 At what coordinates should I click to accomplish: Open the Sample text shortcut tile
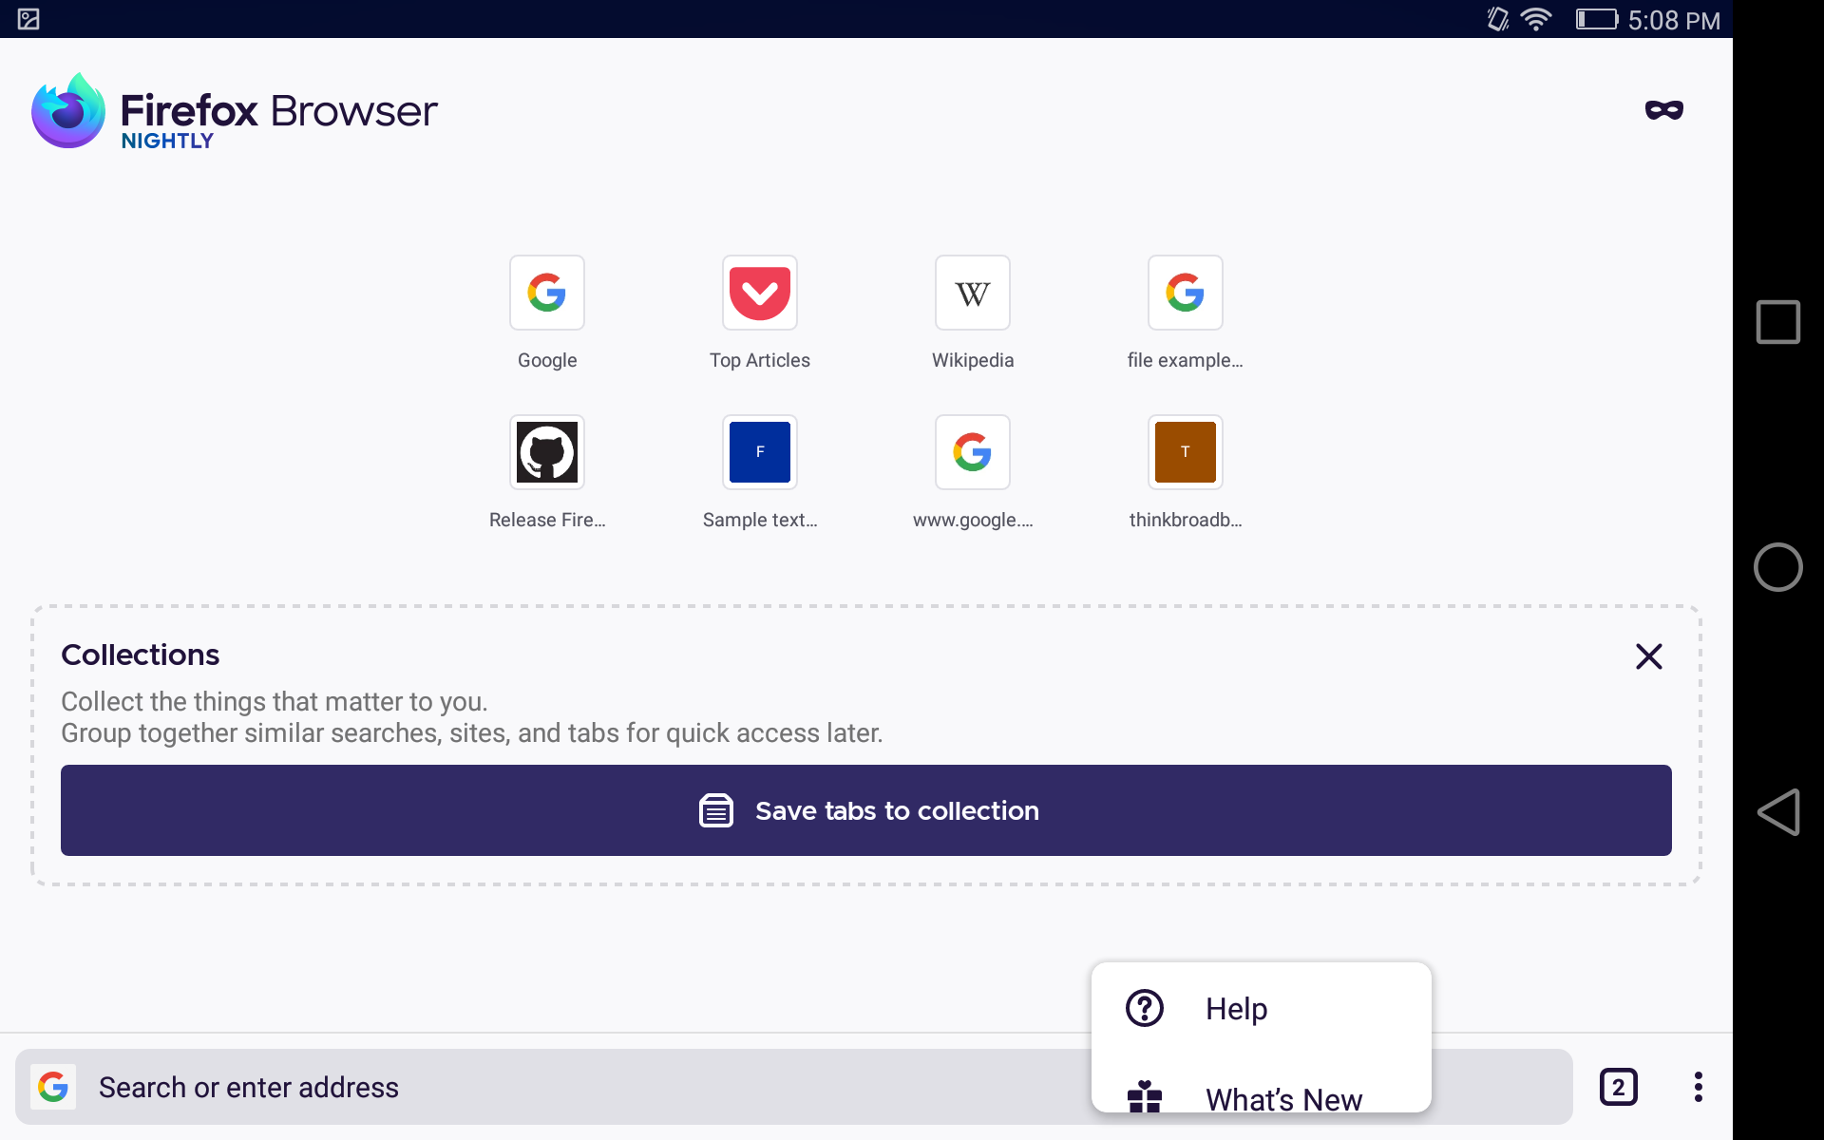coord(759,452)
